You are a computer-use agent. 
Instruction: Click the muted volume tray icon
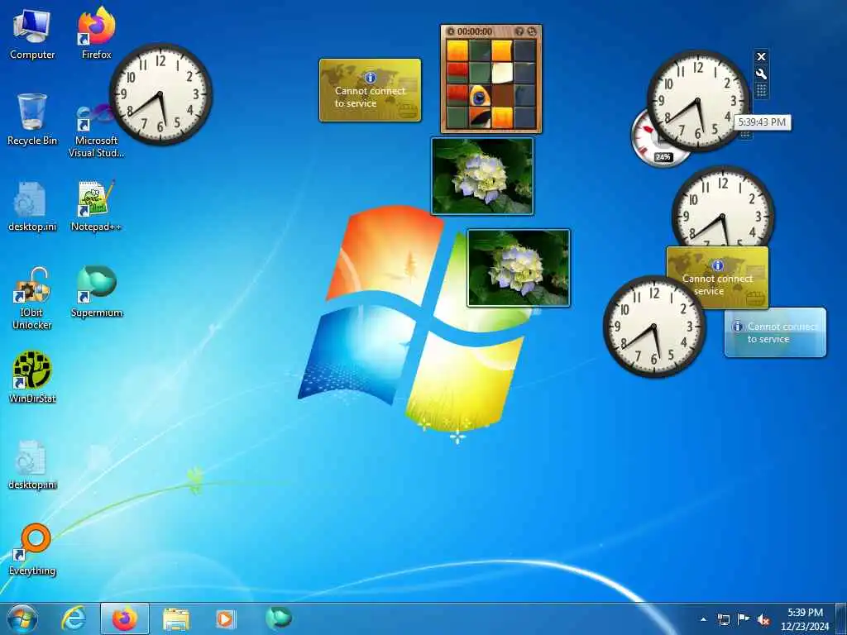(763, 620)
